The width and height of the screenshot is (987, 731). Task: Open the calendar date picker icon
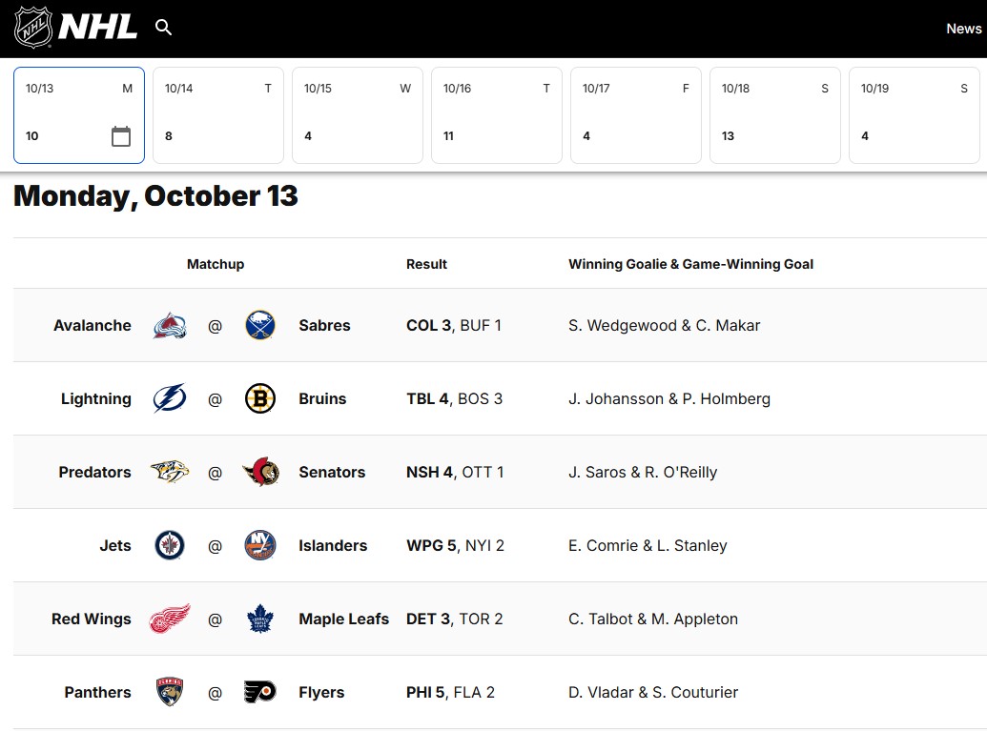(120, 136)
